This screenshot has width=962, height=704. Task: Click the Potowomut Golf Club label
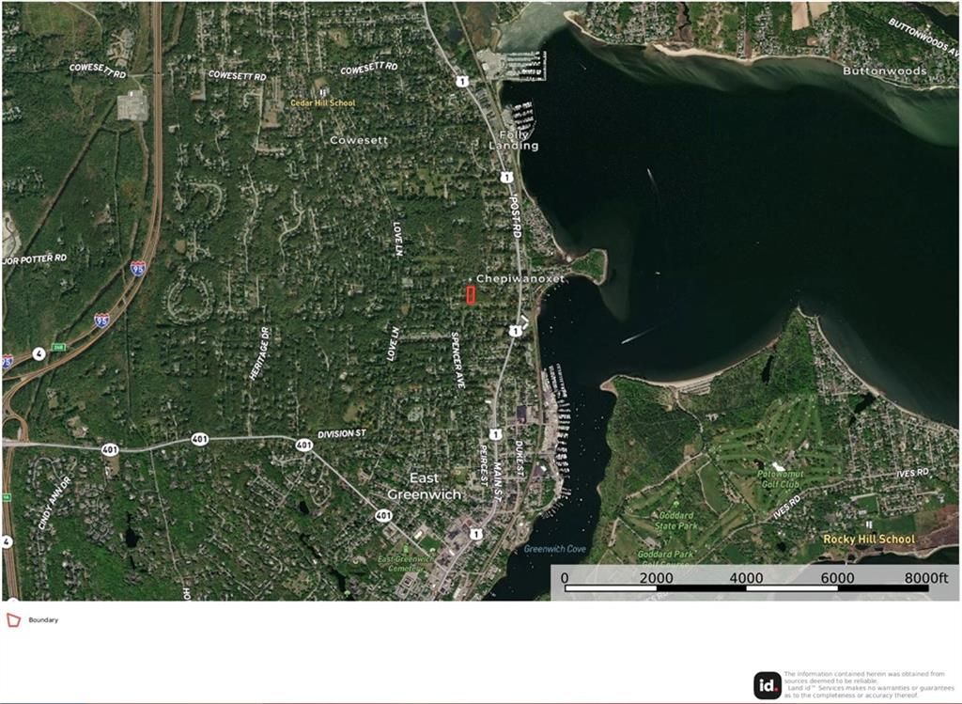tap(780, 478)
